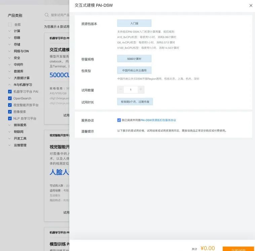Click the search magnifier icon

pyautogui.click(x=47, y=15)
